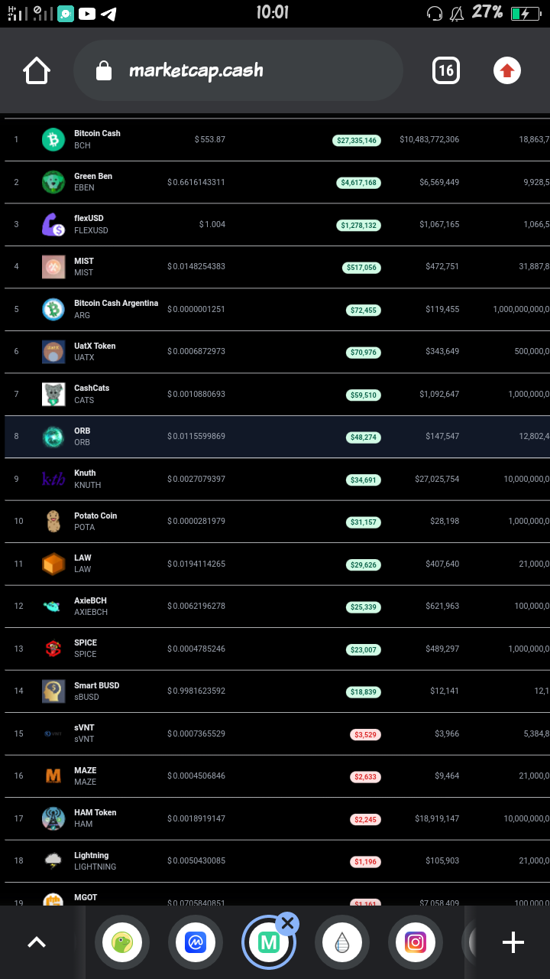Click the $1,196 Lightning volume badge
The width and height of the screenshot is (550, 979).
point(365,862)
